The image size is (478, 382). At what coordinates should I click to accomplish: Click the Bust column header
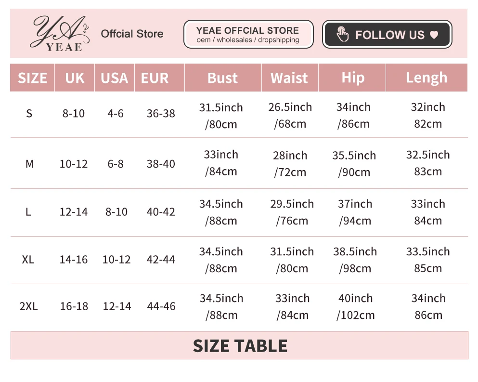[222, 78]
